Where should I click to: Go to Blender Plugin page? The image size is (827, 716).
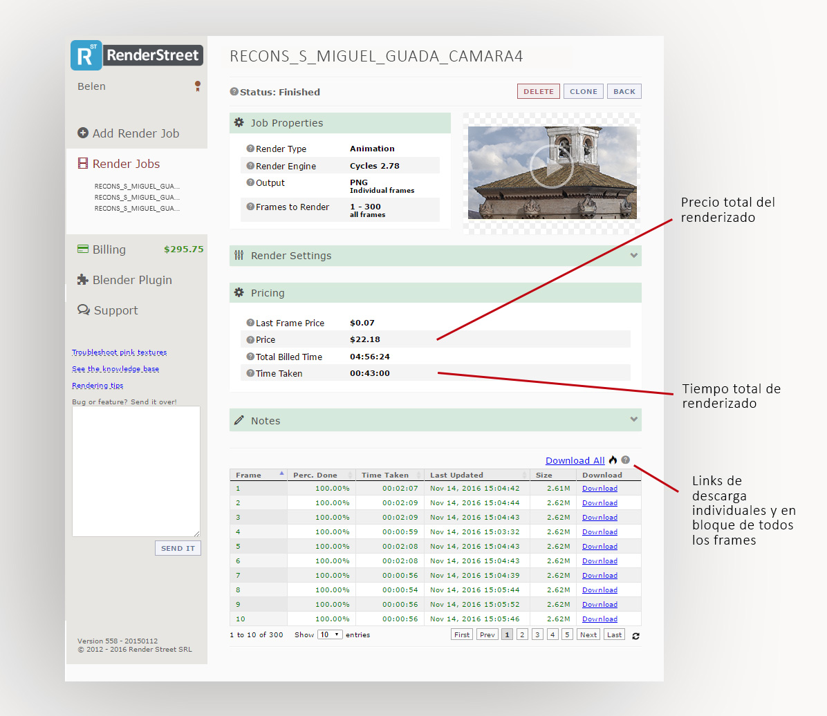pos(131,280)
